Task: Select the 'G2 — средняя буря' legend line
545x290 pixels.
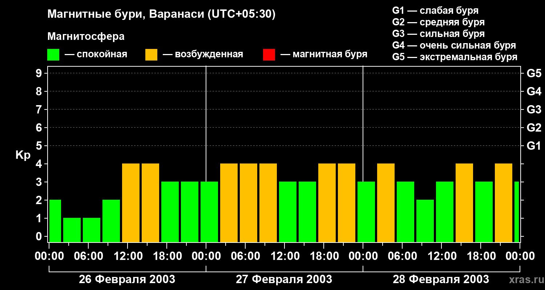Action: [x=438, y=22]
